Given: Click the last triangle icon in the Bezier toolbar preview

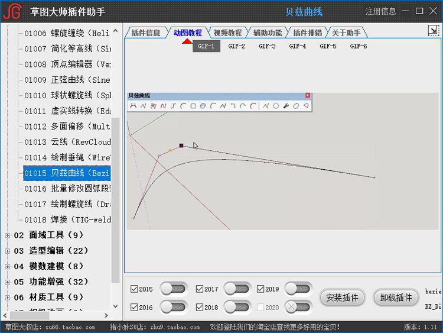Looking at the screenshot, I should (306, 106).
